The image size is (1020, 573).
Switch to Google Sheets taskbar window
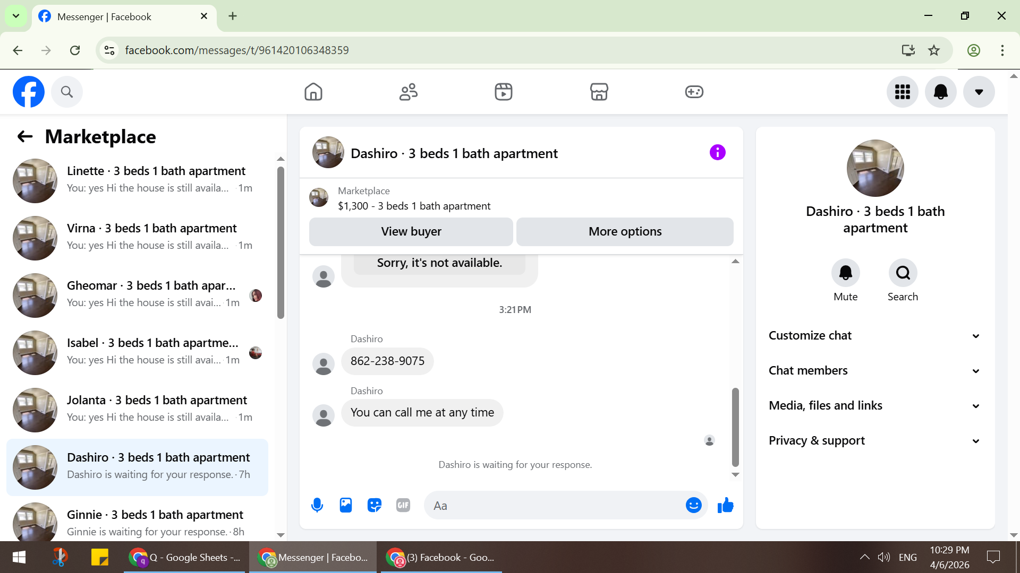pyautogui.click(x=185, y=557)
